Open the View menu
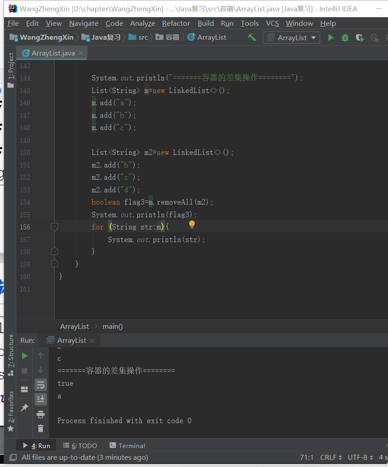 coord(54,23)
